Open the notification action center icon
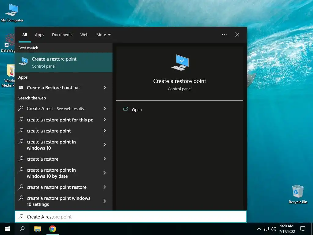The width and height of the screenshot is (313, 235). (303, 229)
